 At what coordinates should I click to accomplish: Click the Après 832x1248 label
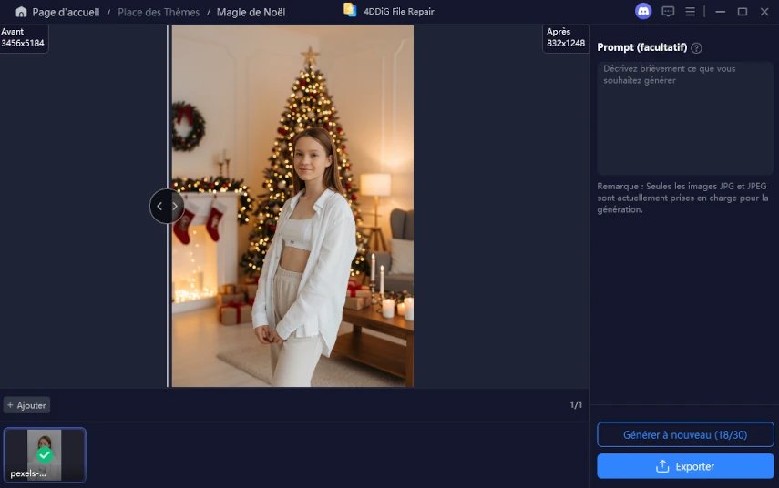coord(566,37)
